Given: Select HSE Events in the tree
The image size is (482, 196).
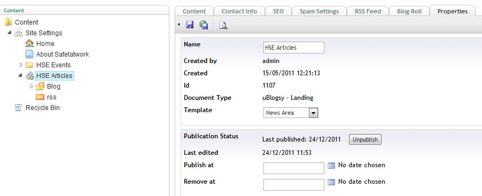Looking at the screenshot, I should click(x=53, y=65).
